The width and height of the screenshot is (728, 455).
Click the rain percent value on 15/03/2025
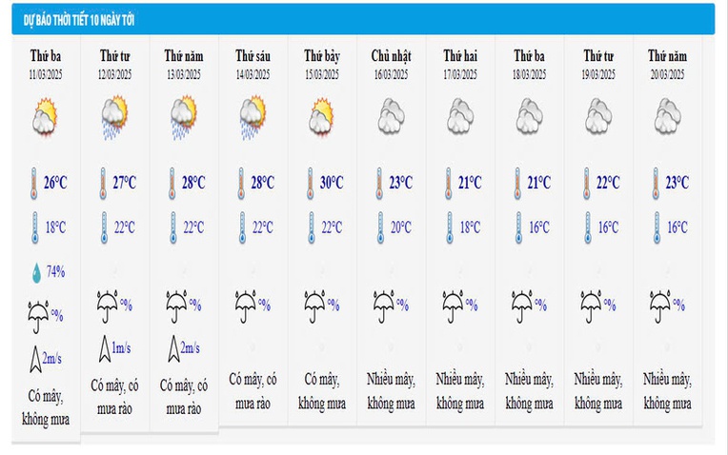(x=334, y=305)
